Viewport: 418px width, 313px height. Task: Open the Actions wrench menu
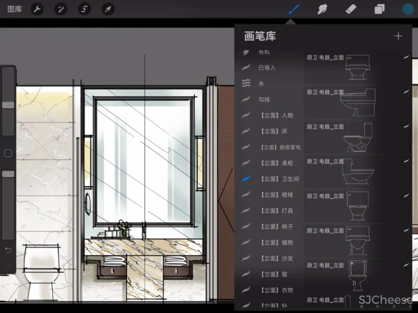(38, 9)
